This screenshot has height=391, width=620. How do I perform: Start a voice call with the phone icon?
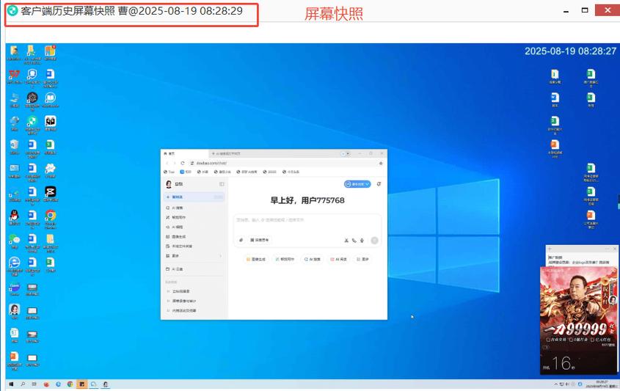point(354,240)
